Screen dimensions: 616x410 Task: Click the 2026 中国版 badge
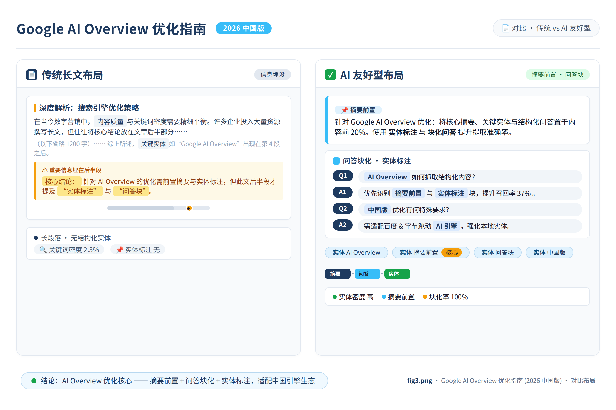(243, 28)
